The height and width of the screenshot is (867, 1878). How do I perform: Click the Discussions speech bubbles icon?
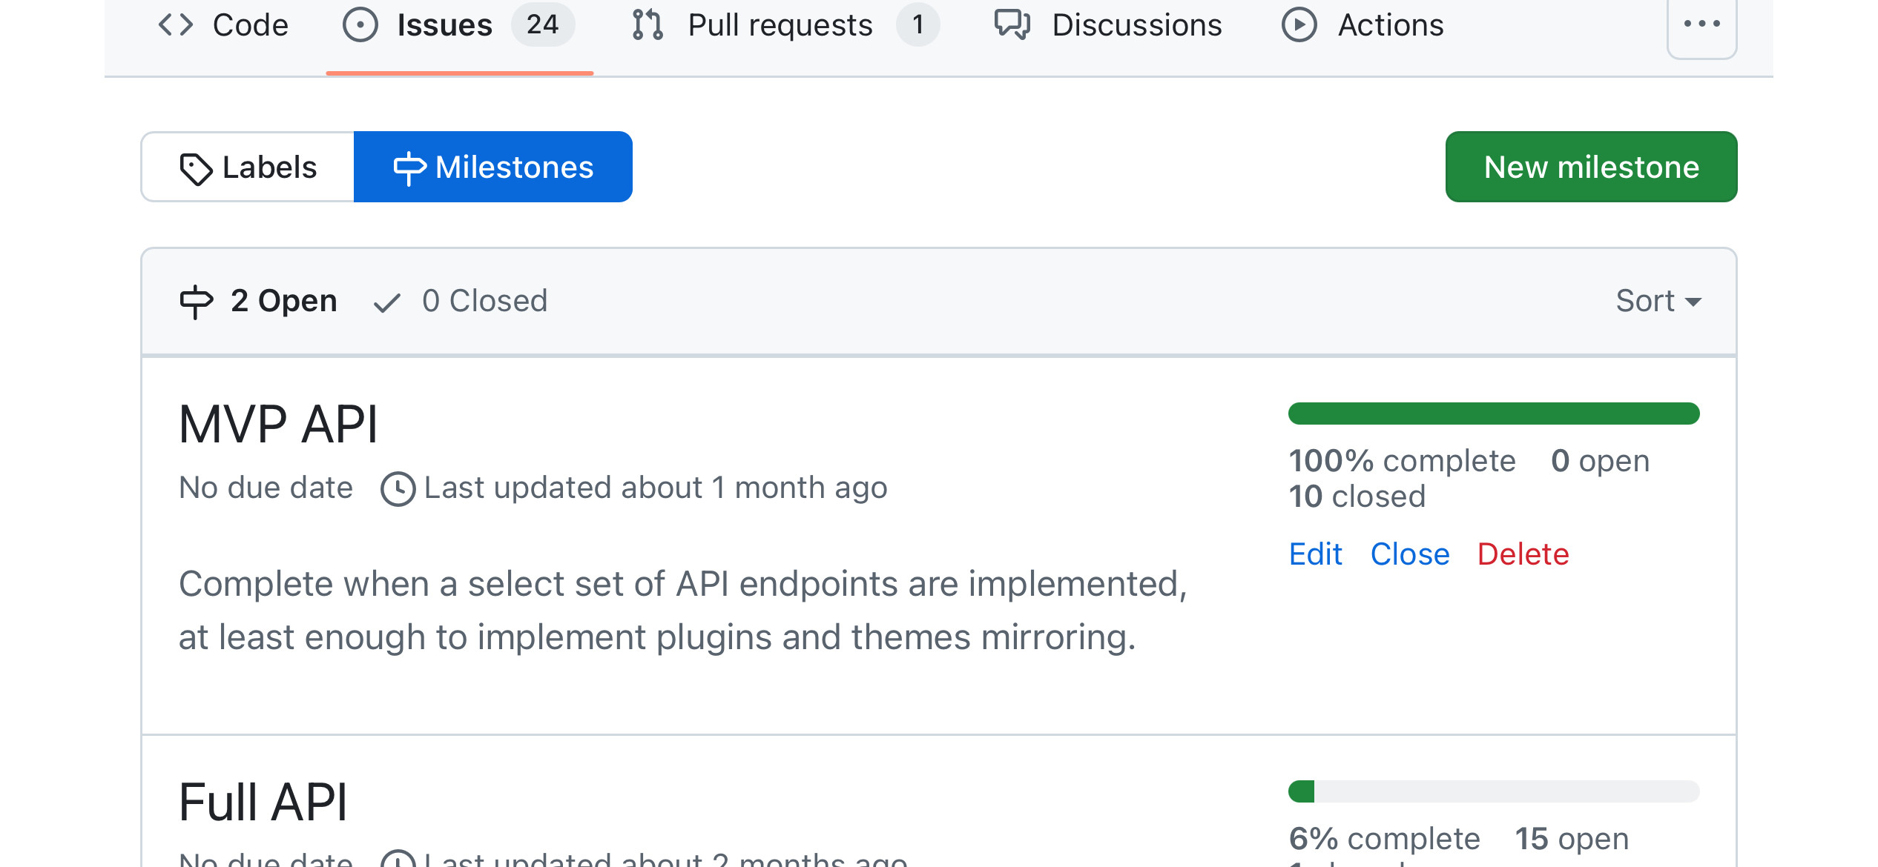1012,25
